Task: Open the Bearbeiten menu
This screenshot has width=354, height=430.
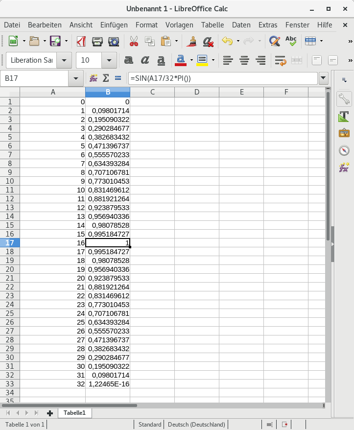Action: click(x=45, y=25)
